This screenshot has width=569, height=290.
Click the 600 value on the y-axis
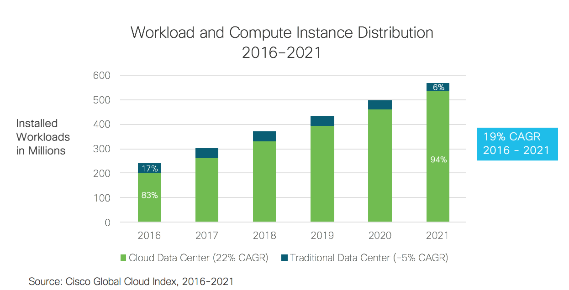pyautogui.click(x=102, y=75)
